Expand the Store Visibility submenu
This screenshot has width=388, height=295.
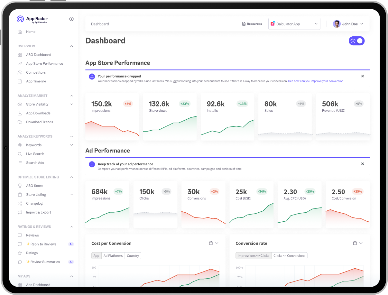point(71,104)
